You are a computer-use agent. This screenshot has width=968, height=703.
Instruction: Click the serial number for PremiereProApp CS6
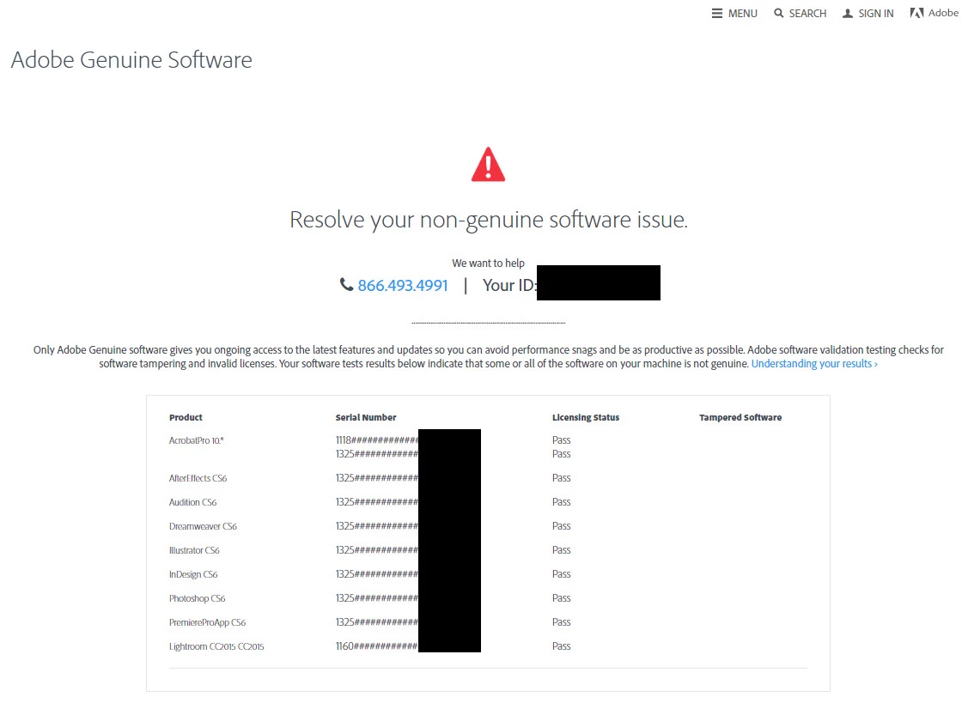408,622
